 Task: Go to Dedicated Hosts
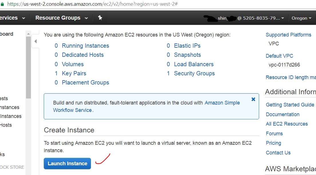click(x=83, y=55)
